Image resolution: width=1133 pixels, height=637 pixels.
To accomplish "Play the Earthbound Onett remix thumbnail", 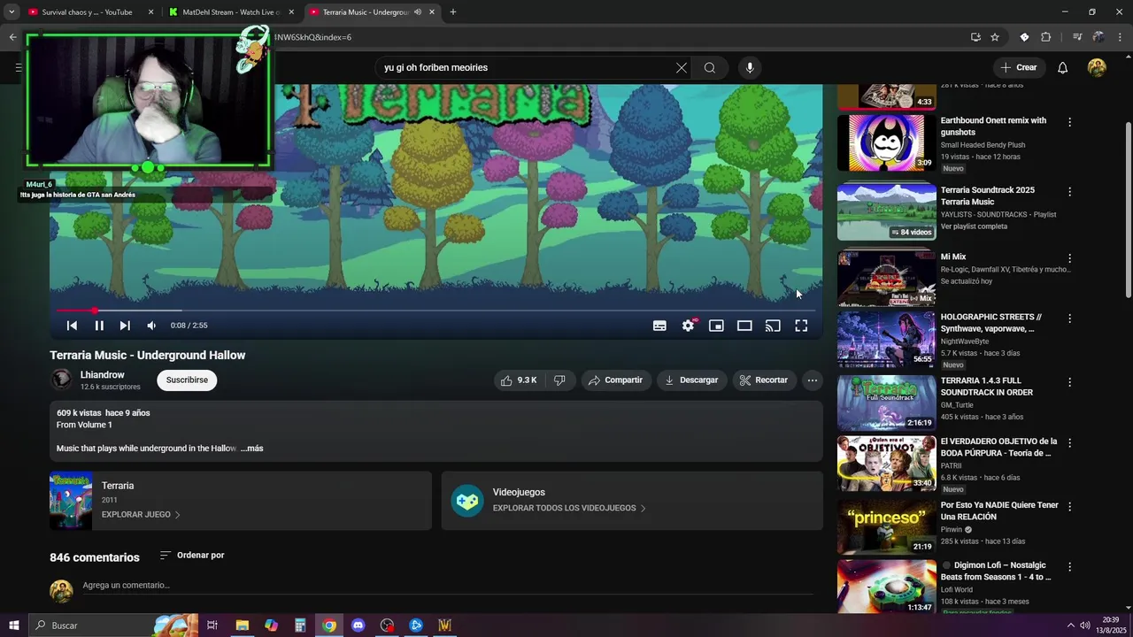I will 887,142.
